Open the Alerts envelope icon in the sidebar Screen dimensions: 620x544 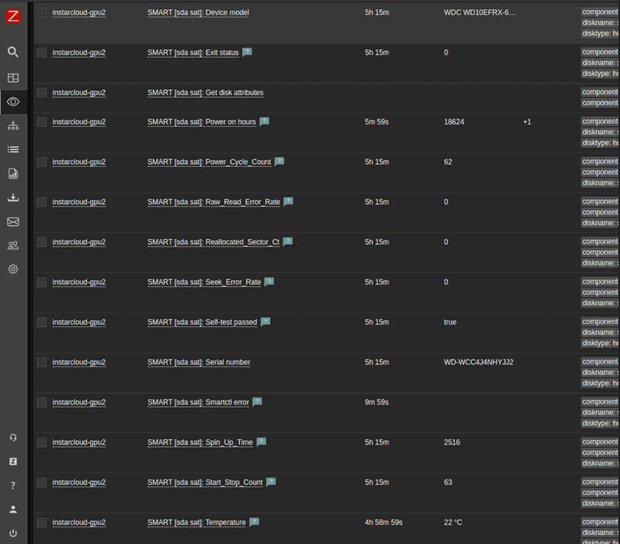coord(13,222)
